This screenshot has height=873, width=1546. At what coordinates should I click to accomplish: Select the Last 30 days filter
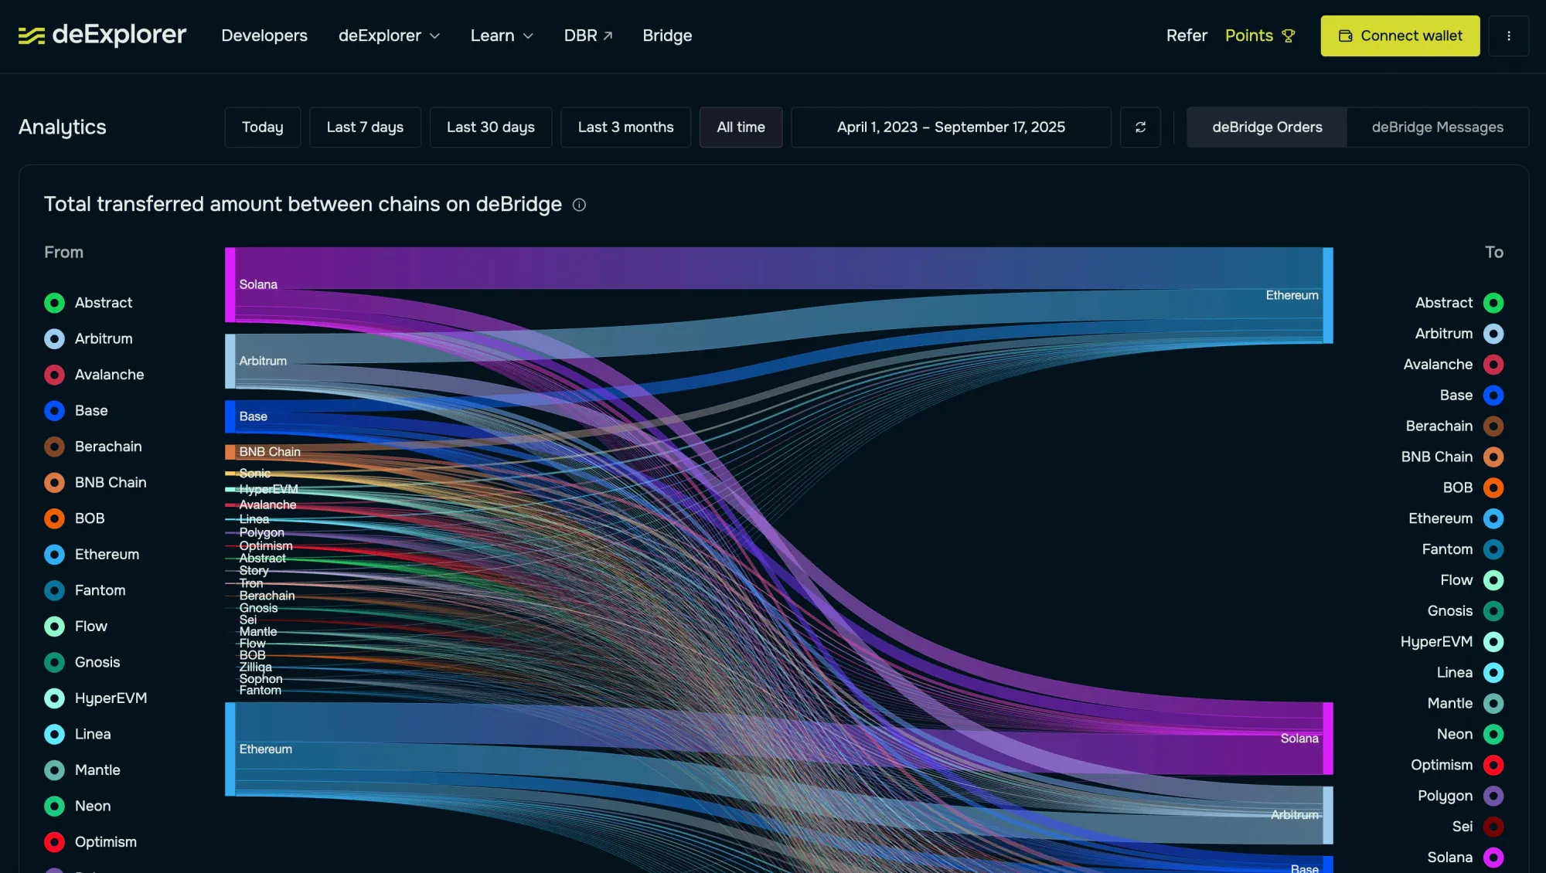[490, 127]
